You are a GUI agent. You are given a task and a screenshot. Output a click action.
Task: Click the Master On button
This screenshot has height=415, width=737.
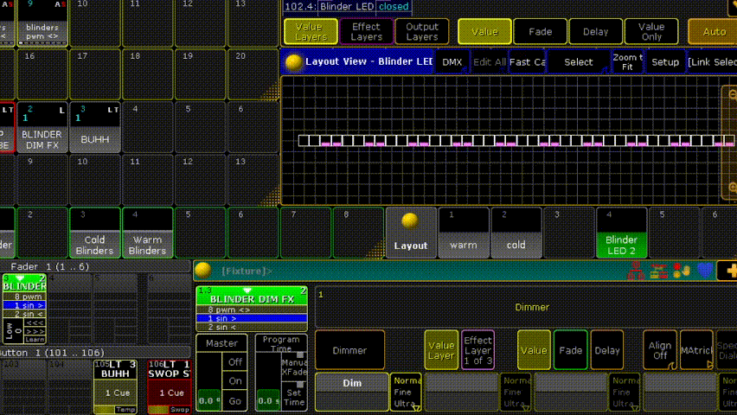click(x=234, y=381)
